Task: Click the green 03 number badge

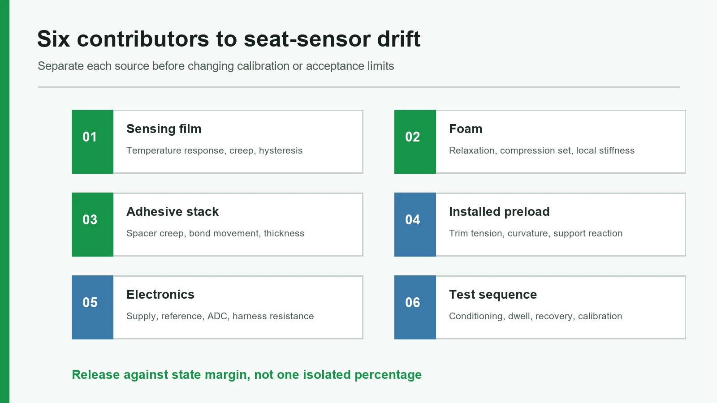Action: (92, 224)
